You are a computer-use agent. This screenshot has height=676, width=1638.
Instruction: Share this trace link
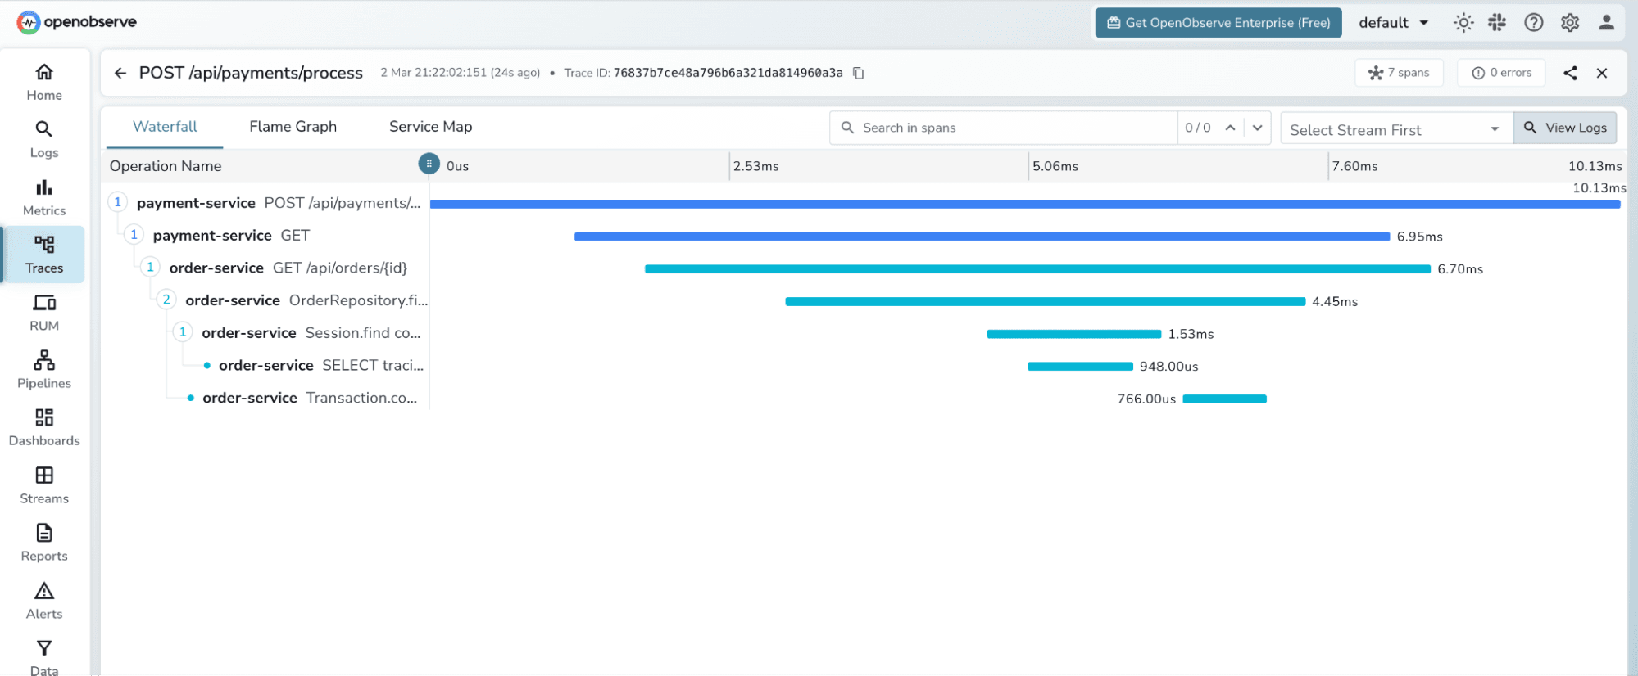1570,73
